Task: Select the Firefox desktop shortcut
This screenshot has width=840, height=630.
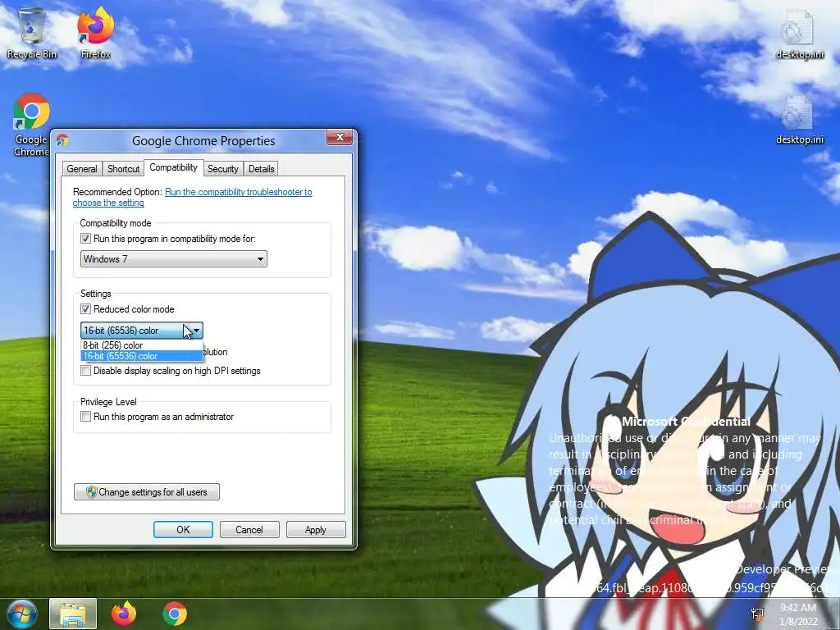Action: 95,33
